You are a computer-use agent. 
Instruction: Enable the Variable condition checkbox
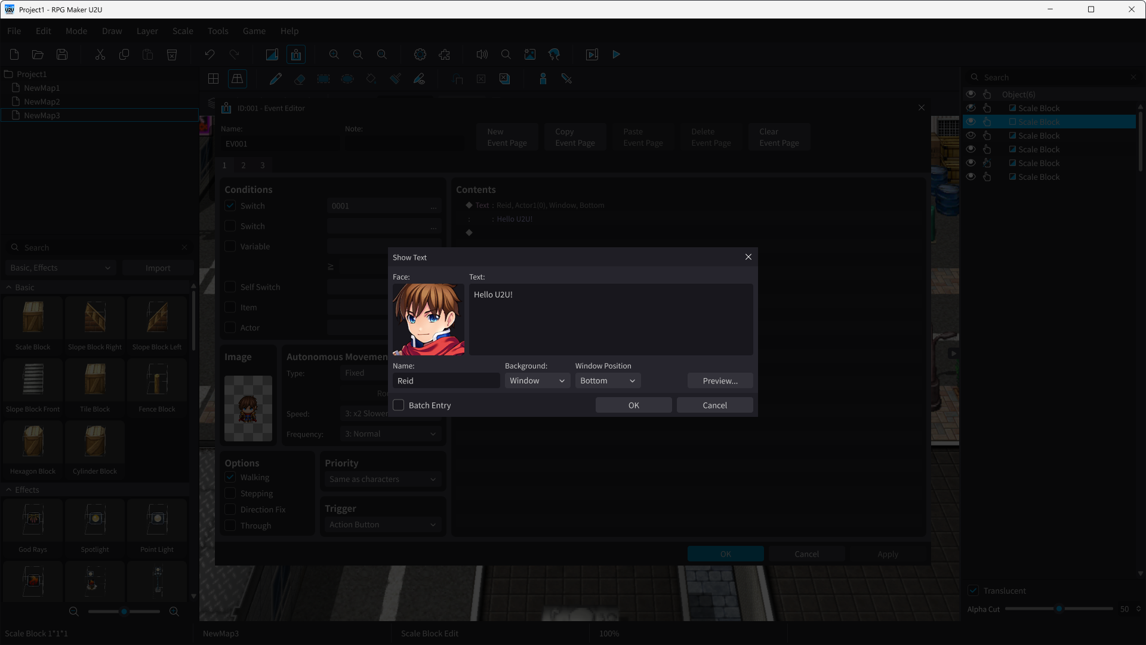230,246
